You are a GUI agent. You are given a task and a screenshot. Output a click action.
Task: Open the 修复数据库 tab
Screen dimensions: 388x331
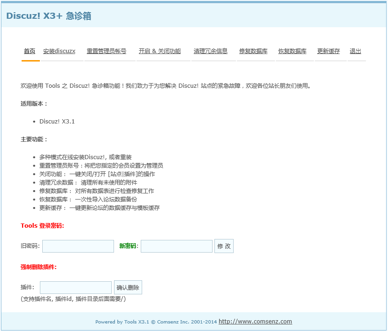coord(253,51)
